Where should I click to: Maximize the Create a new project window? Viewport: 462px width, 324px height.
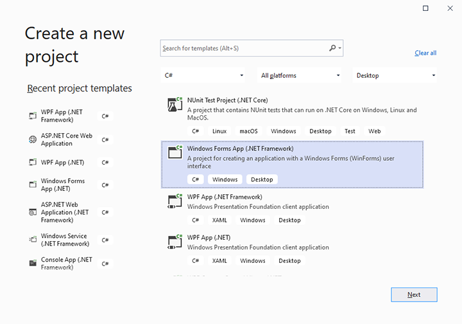pos(425,8)
